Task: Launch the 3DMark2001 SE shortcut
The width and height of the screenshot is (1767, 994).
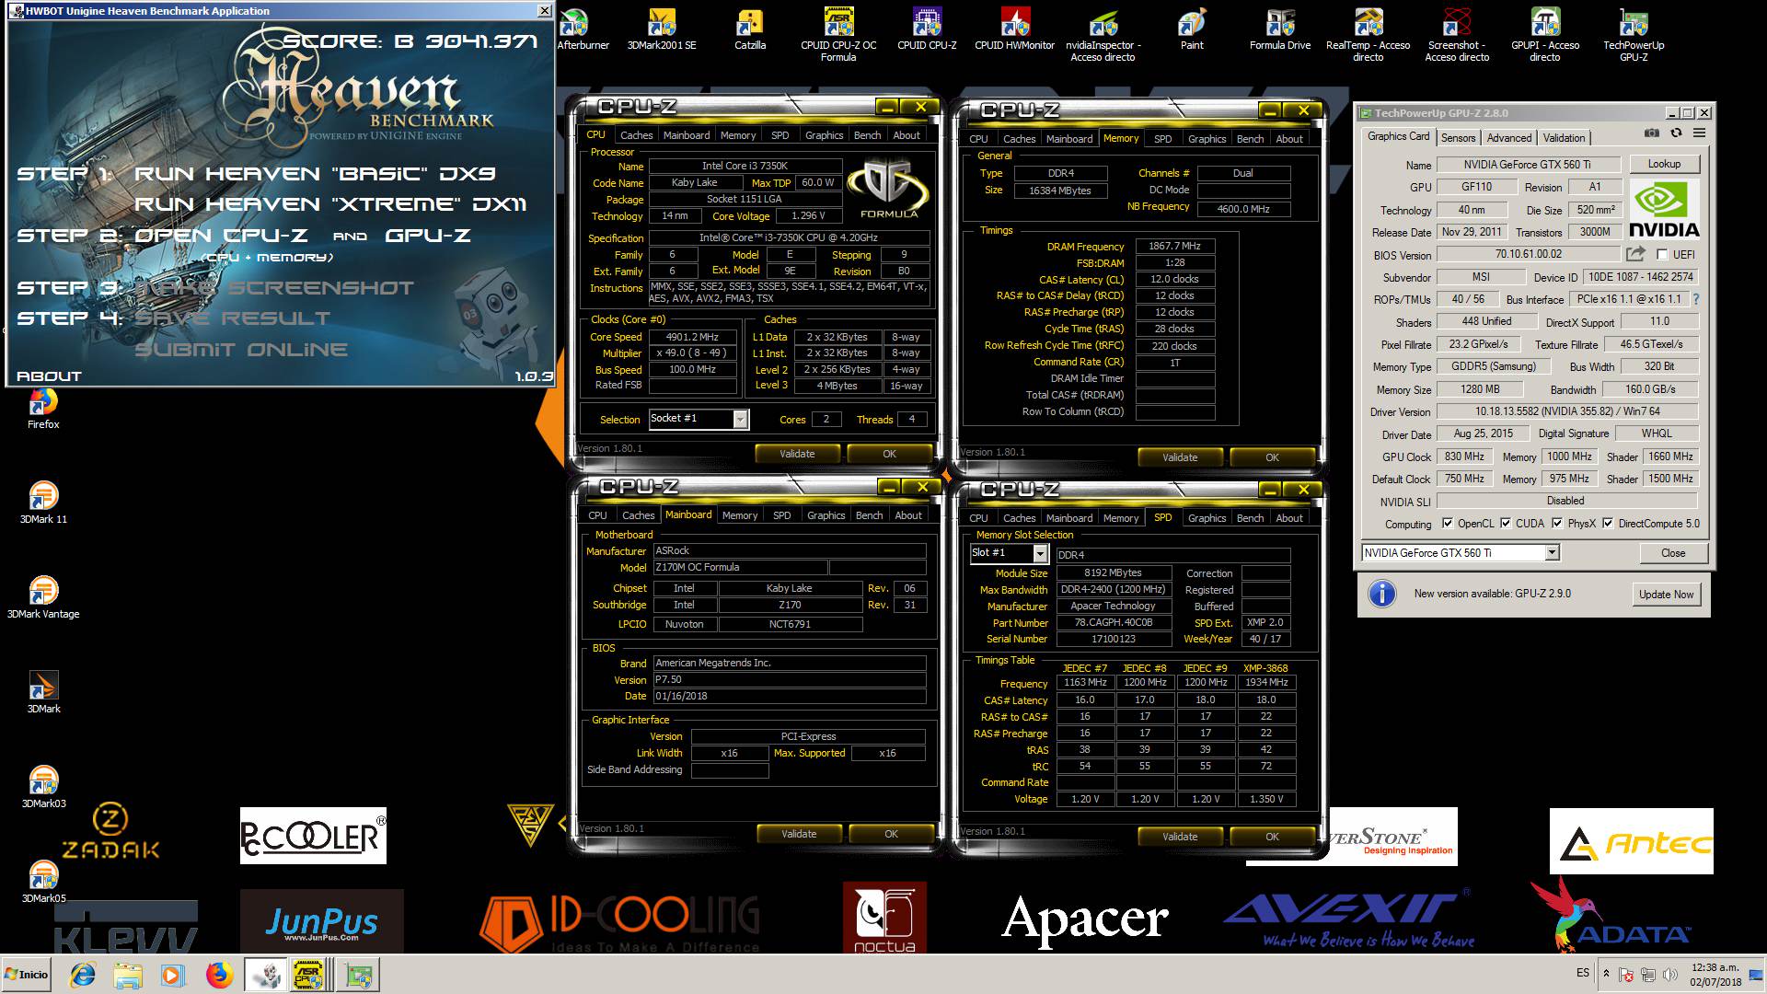Action: (x=662, y=29)
